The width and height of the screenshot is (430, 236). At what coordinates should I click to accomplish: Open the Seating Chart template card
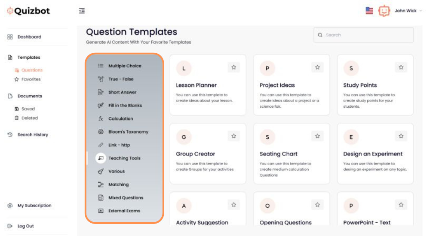click(x=292, y=154)
